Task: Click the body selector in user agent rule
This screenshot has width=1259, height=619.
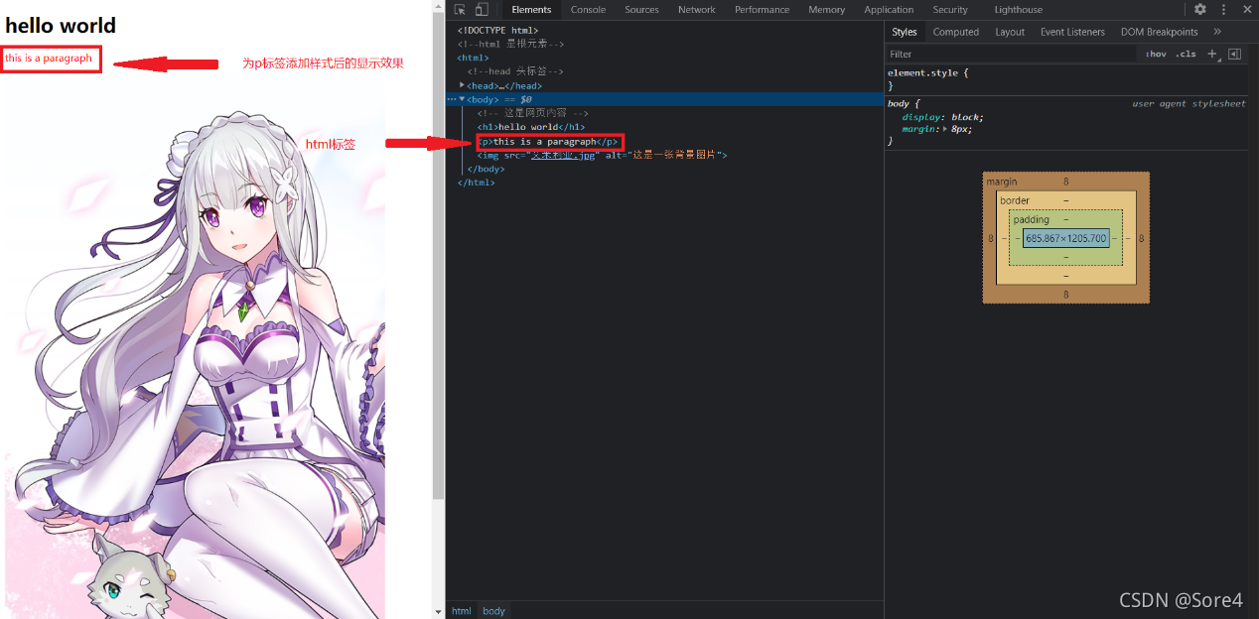Action: (898, 103)
